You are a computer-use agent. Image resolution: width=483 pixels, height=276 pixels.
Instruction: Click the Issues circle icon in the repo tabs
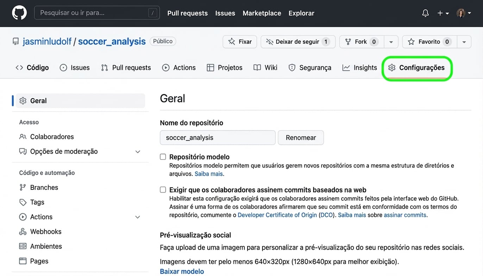click(x=63, y=68)
